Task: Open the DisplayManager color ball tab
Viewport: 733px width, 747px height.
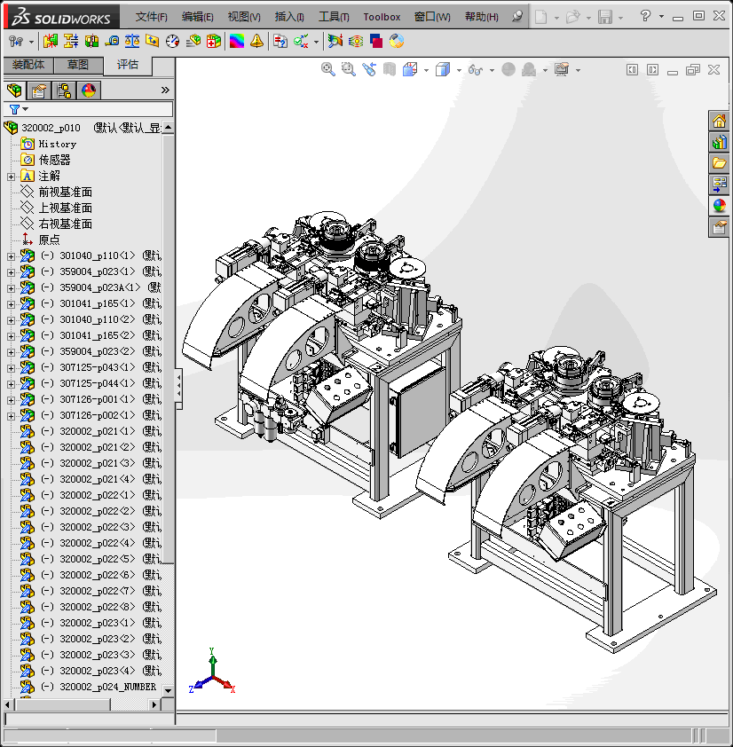Action: click(89, 90)
